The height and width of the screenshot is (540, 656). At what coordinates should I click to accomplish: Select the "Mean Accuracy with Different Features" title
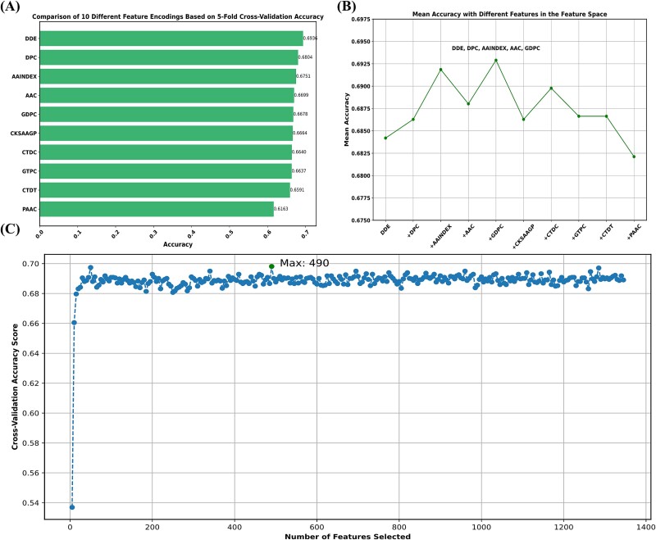509,14
